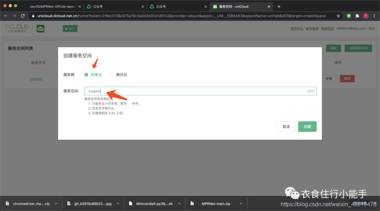Click the DCloud logo
380x211 pixels.
coord(17,28)
